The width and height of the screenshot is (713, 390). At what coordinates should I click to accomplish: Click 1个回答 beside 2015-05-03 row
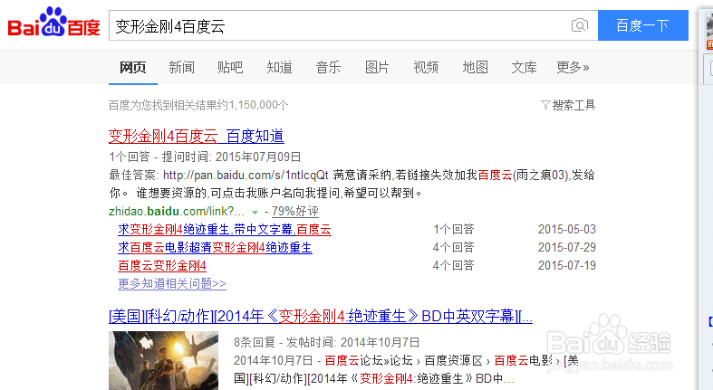coord(454,229)
